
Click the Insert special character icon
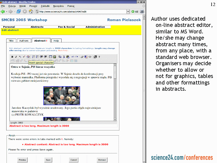pos(28,57)
